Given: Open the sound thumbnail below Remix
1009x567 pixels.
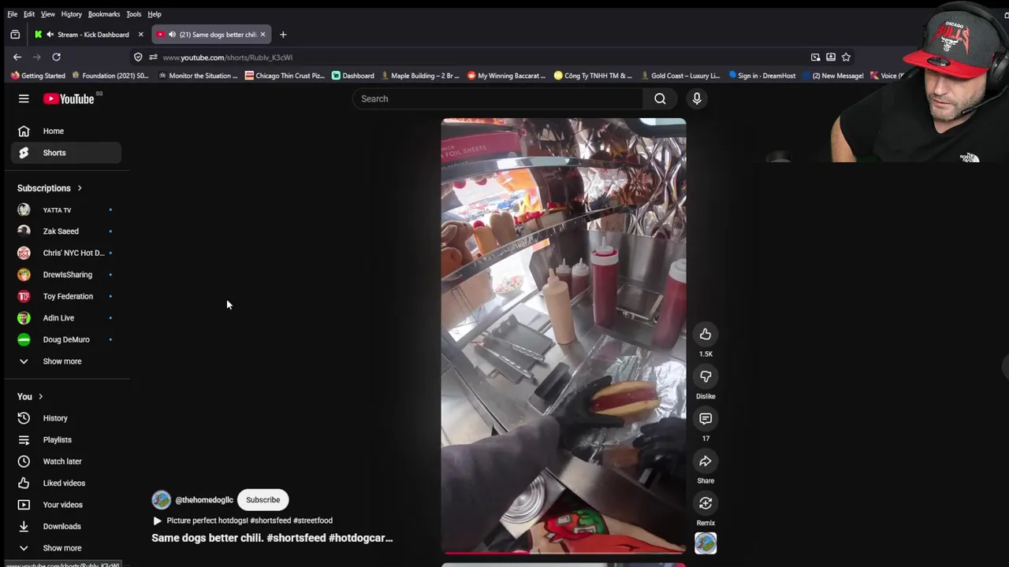Looking at the screenshot, I should [706, 543].
